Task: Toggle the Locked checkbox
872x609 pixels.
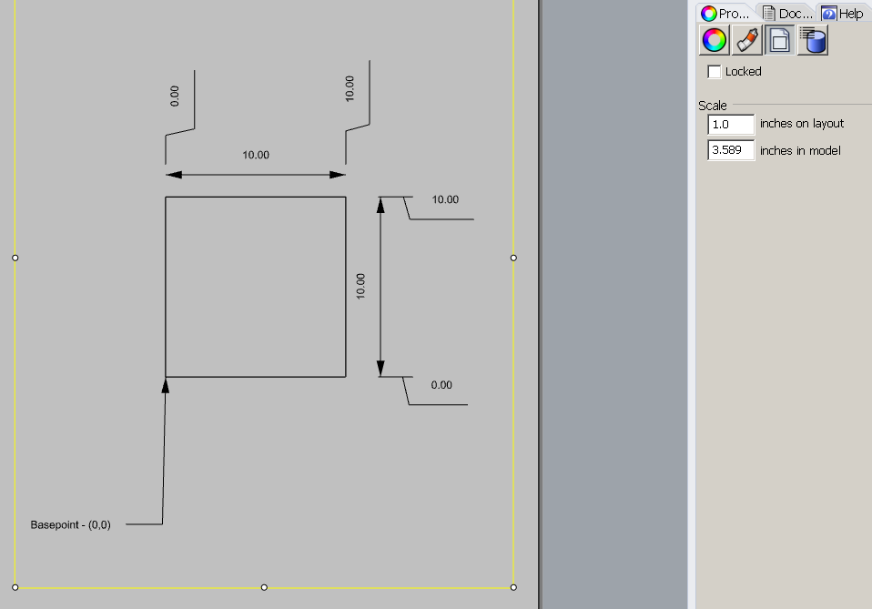Action: click(x=714, y=72)
